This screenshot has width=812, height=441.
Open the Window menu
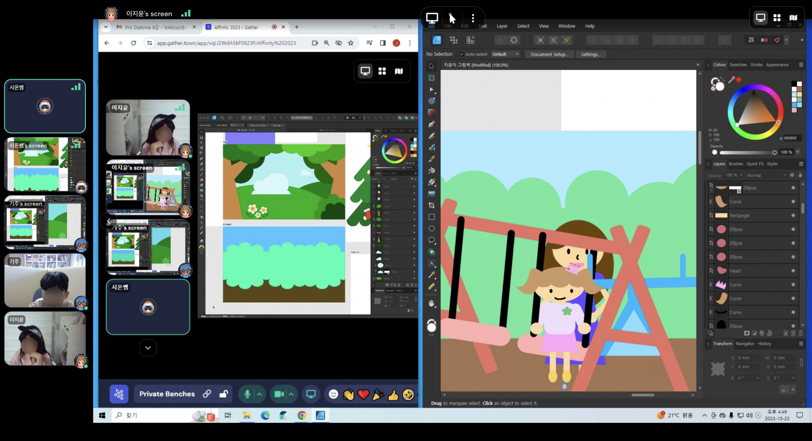point(567,26)
